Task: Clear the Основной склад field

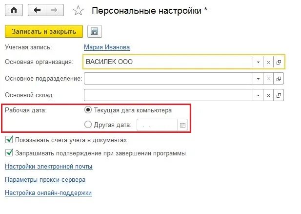Action: click(x=268, y=95)
